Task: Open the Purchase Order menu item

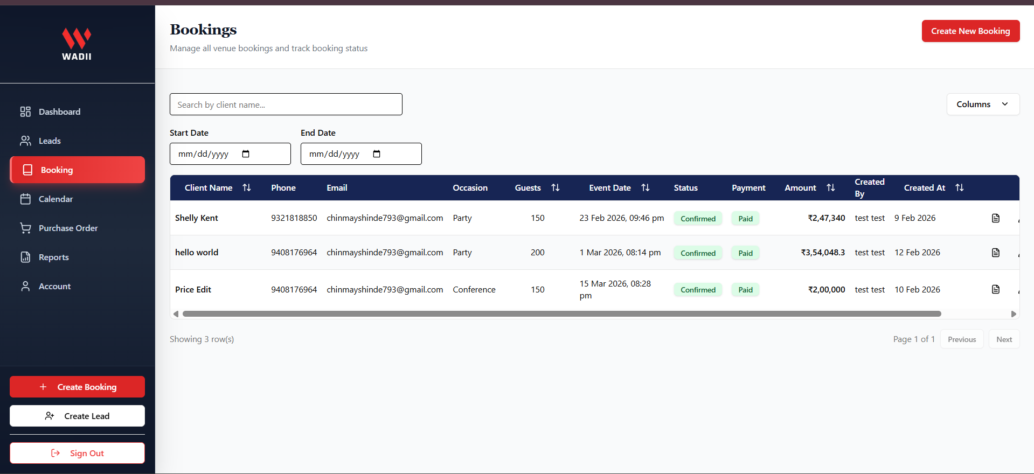Action: tap(77, 228)
